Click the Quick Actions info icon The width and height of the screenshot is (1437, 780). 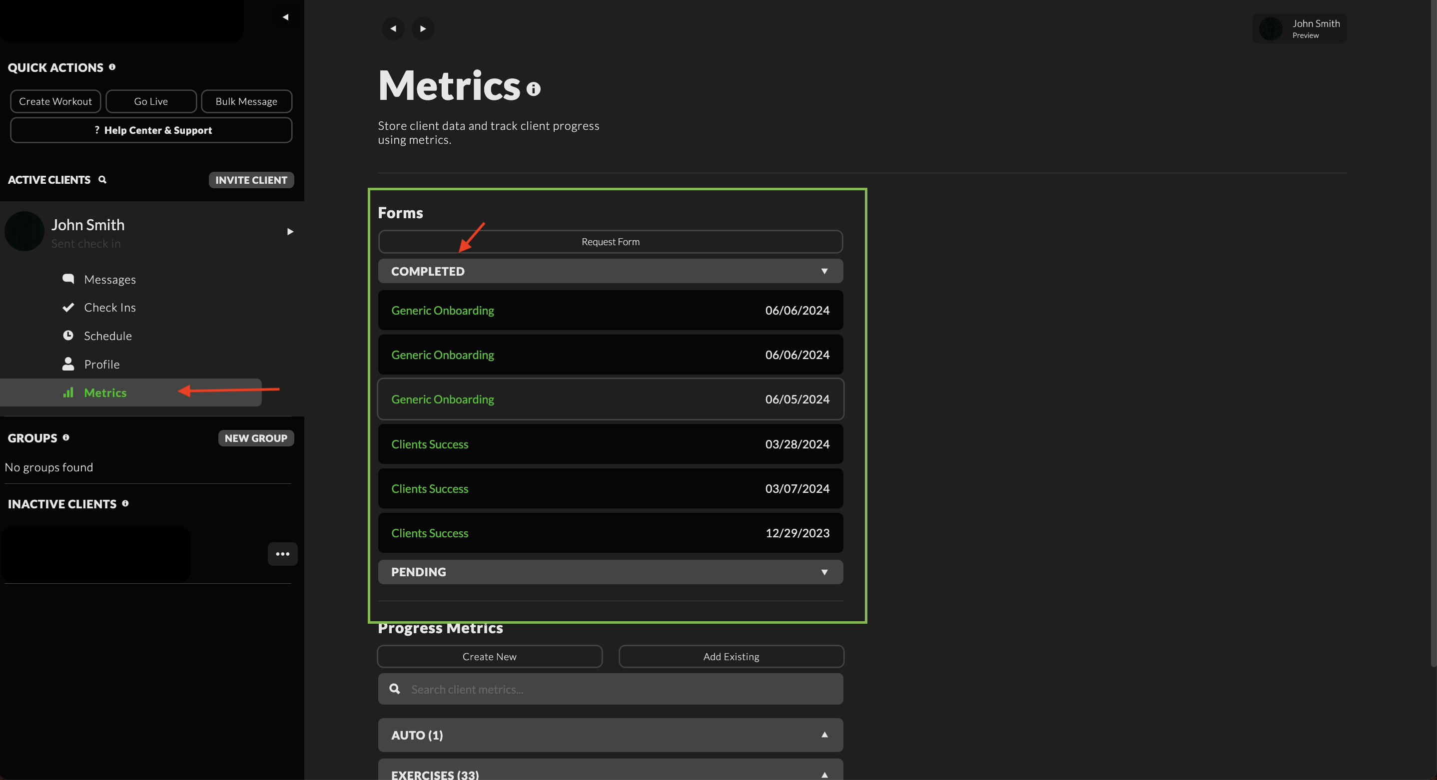[x=112, y=67]
